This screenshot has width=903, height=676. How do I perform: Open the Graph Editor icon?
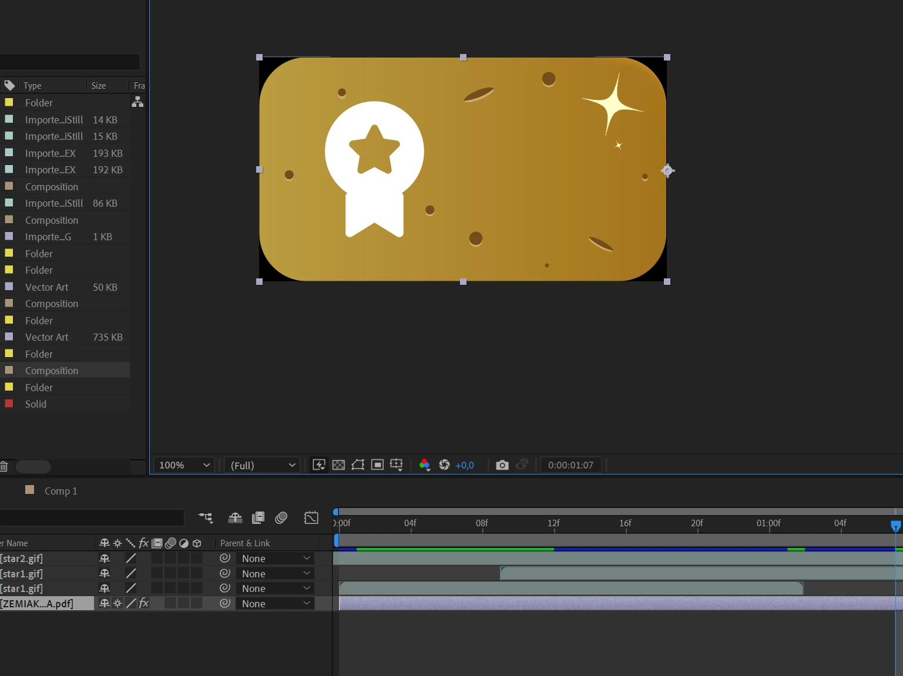(311, 517)
